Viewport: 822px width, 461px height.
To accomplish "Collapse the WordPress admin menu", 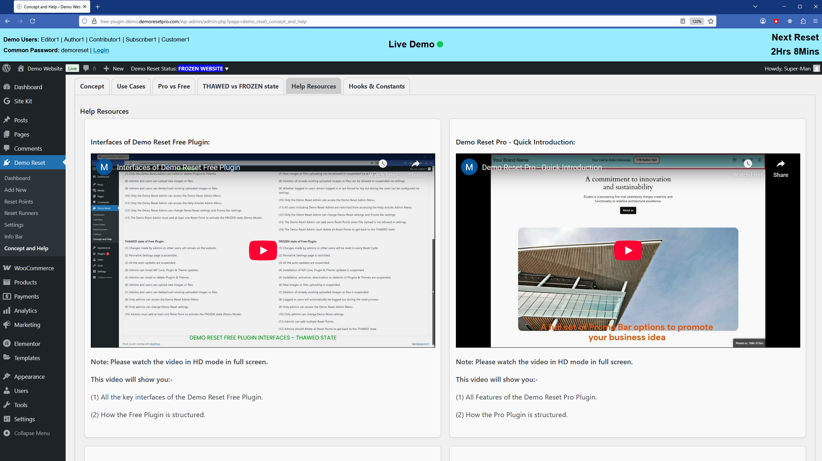I will click(31, 433).
